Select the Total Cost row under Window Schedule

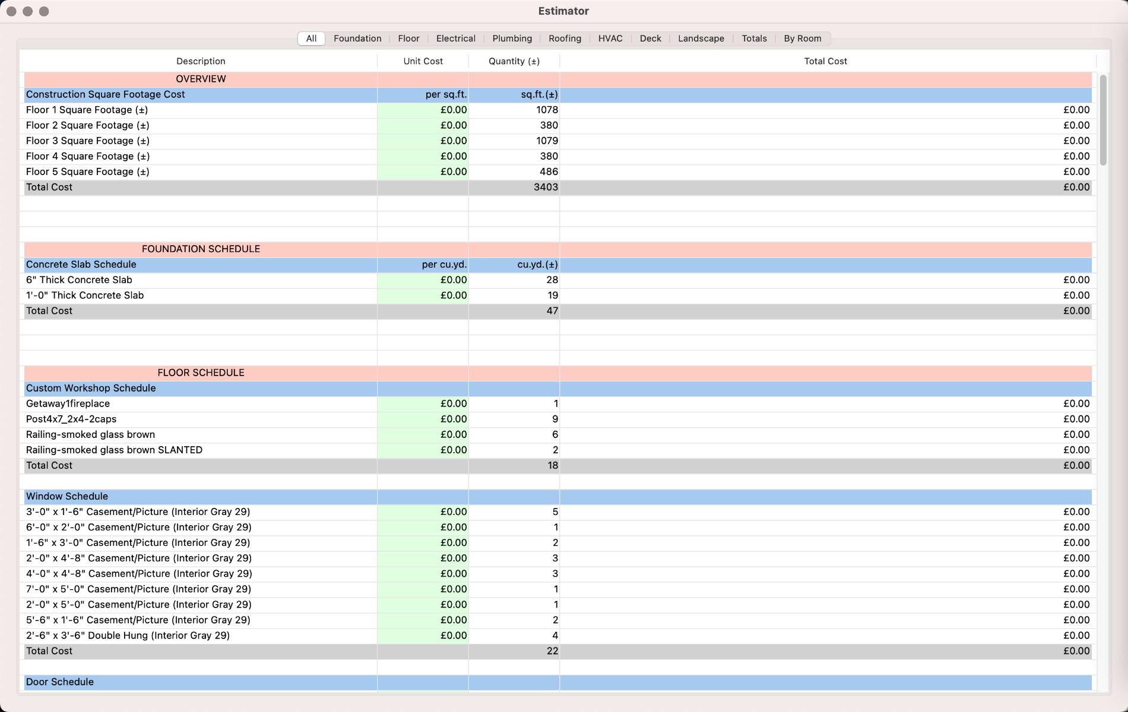point(201,650)
